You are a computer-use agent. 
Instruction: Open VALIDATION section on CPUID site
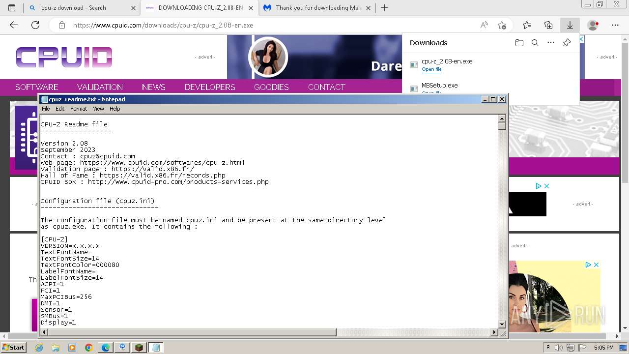(100, 87)
